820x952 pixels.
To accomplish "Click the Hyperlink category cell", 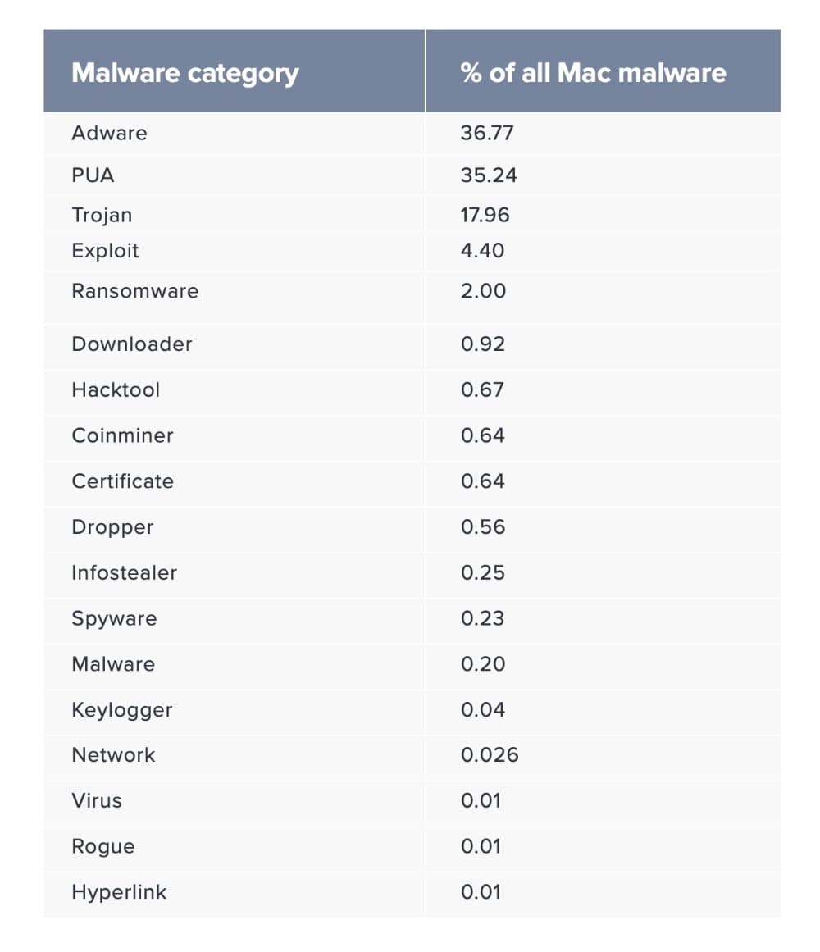I will [119, 892].
